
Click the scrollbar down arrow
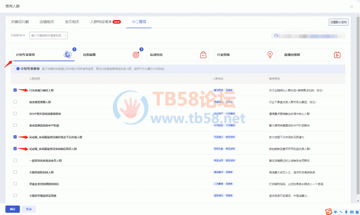coord(358,201)
